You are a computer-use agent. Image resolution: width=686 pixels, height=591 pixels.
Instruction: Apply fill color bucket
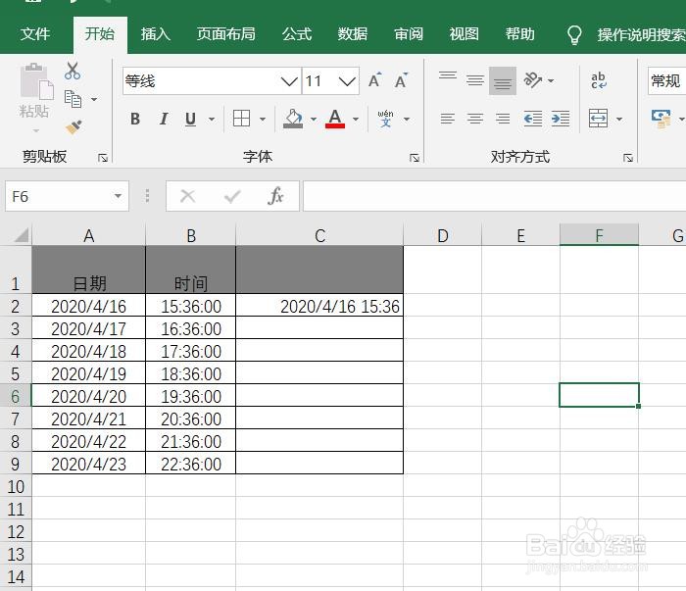click(293, 119)
